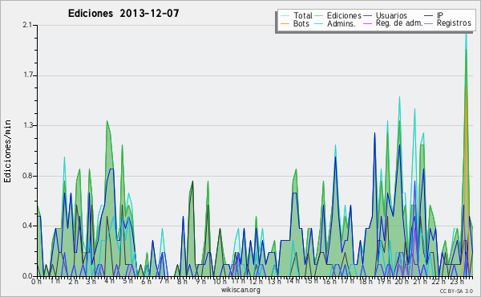This screenshot has height=297, width=481.
Task: Click the '8 h' x-axis label
Action: point(182,282)
